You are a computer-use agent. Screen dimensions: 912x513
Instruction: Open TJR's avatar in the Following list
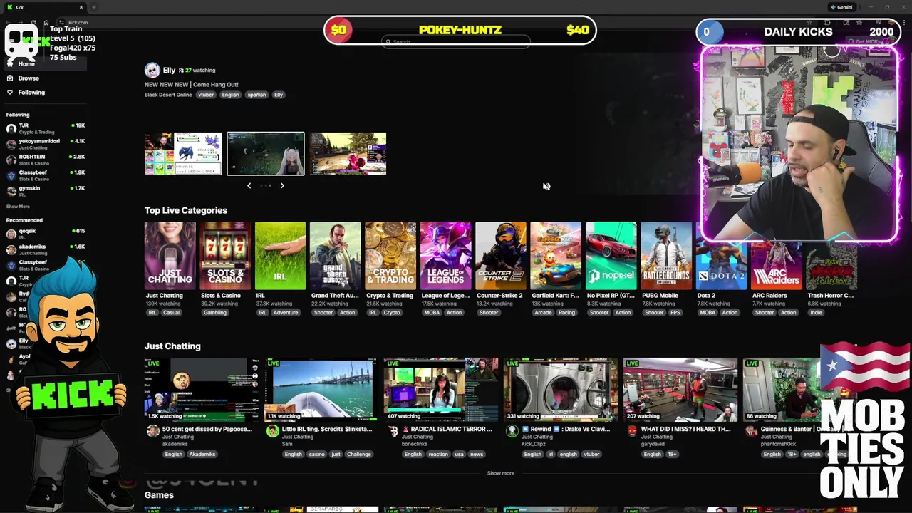click(11, 128)
